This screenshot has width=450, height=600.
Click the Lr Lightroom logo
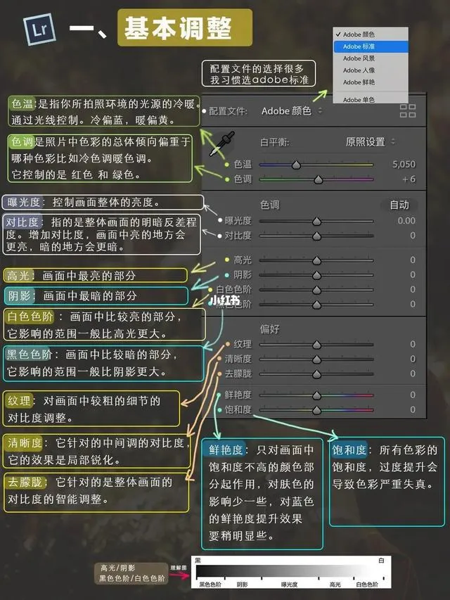(39, 29)
